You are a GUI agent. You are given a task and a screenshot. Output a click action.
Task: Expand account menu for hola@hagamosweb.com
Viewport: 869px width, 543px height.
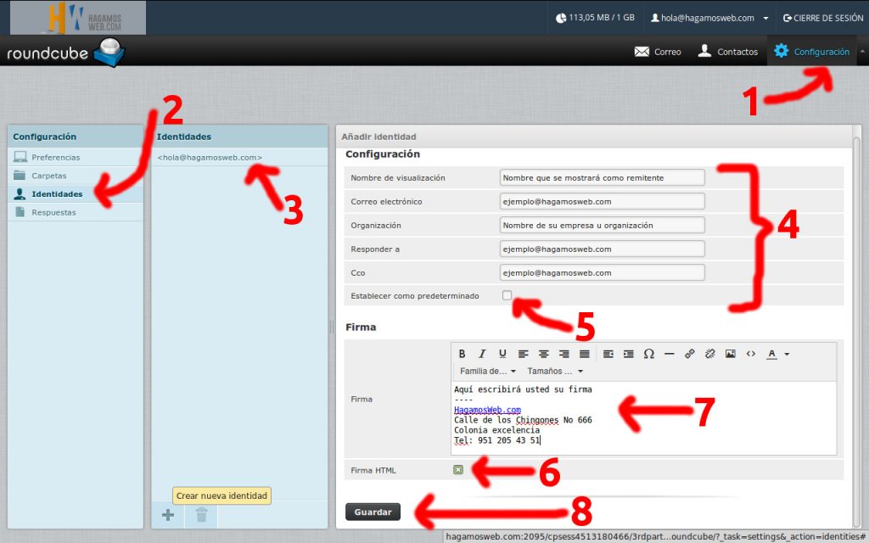coord(709,18)
